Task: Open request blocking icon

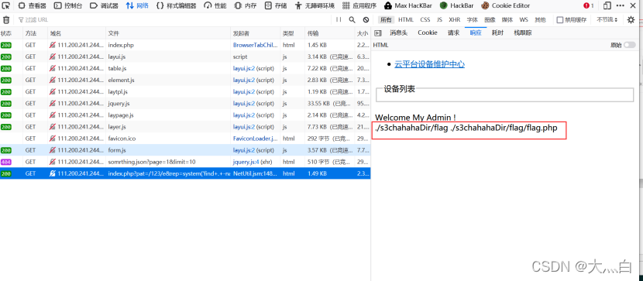Action: pyautogui.click(x=366, y=19)
